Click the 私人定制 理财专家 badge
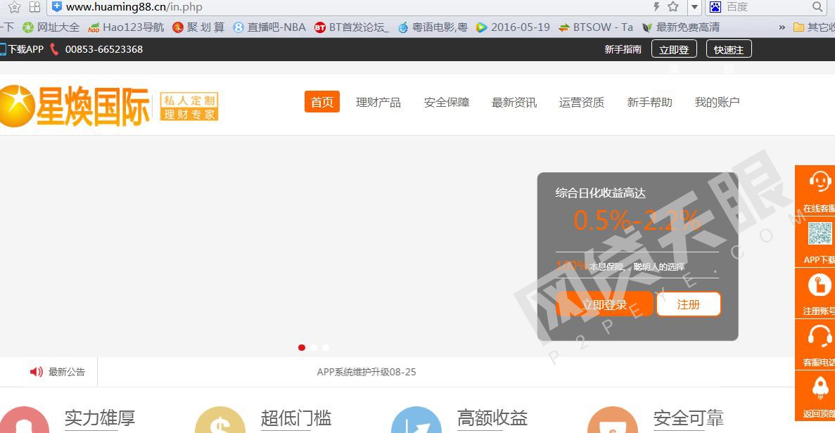The width and height of the screenshot is (835, 433). tap(189, 106)
